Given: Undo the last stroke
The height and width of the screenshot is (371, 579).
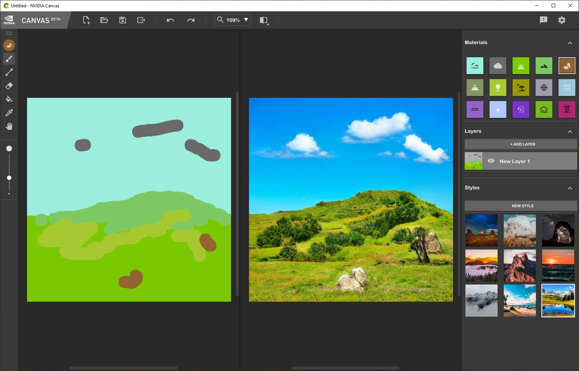Looking at the screenshot, I should tap(170, 20).
